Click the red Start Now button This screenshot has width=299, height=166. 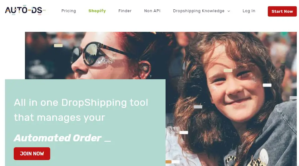(x=282, y=11)
